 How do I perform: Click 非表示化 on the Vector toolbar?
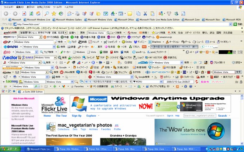coord(170,58)
